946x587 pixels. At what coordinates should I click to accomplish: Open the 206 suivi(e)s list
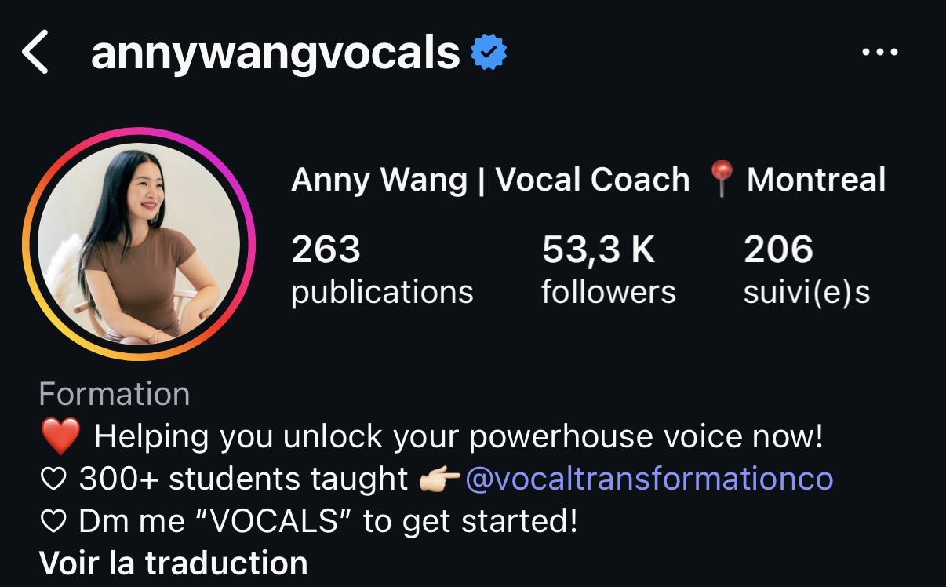coord(806,271)
